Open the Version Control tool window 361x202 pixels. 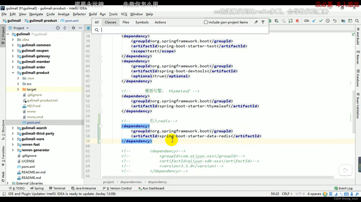117,188
